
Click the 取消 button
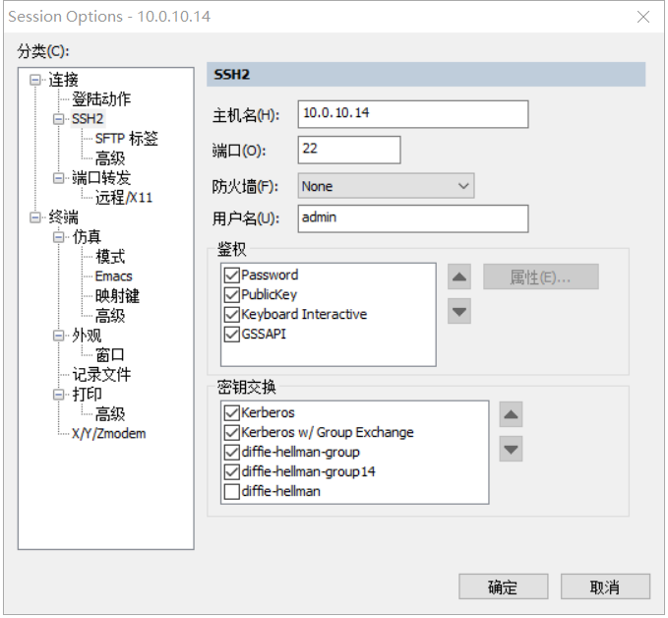pos(605,587)
